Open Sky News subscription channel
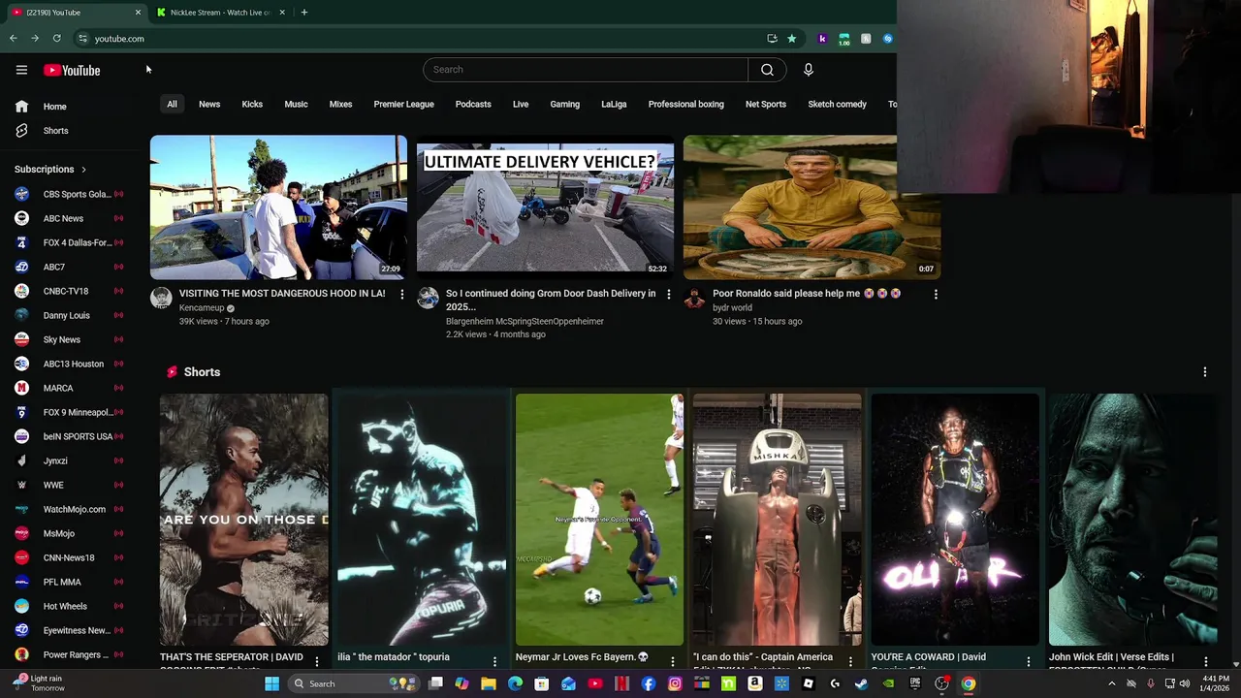The height and width of the screenshot is (698, 1241). point(68,339)
